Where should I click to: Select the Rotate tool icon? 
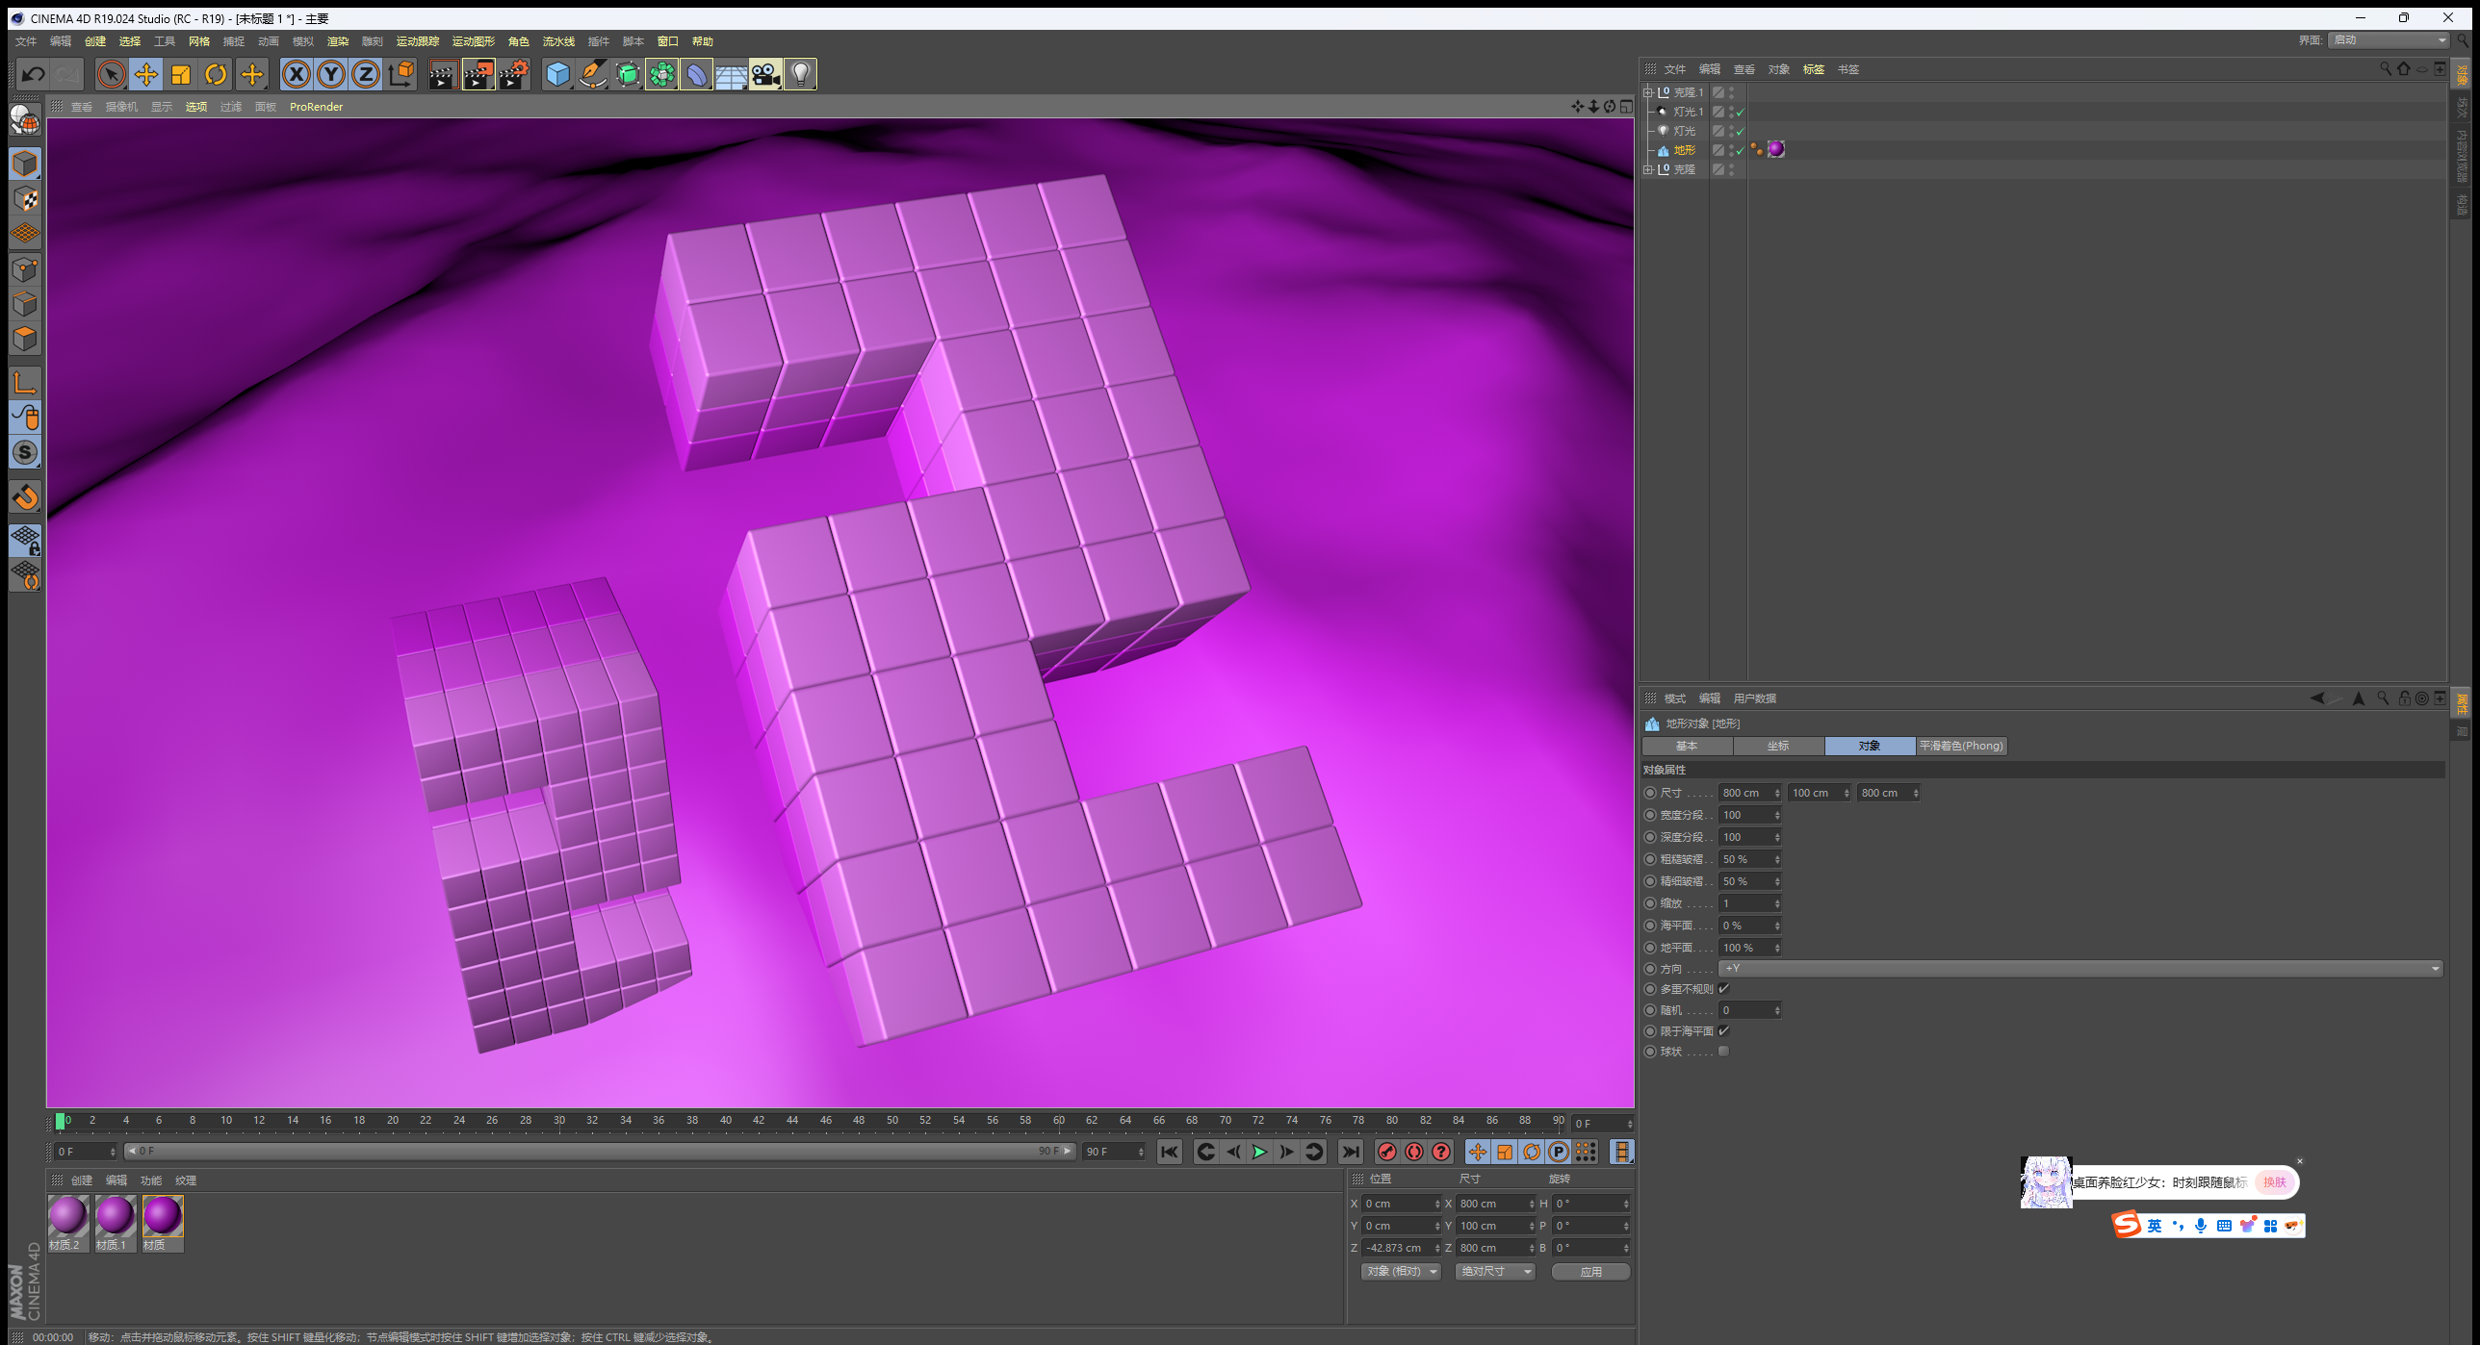[x=216, y=74]
